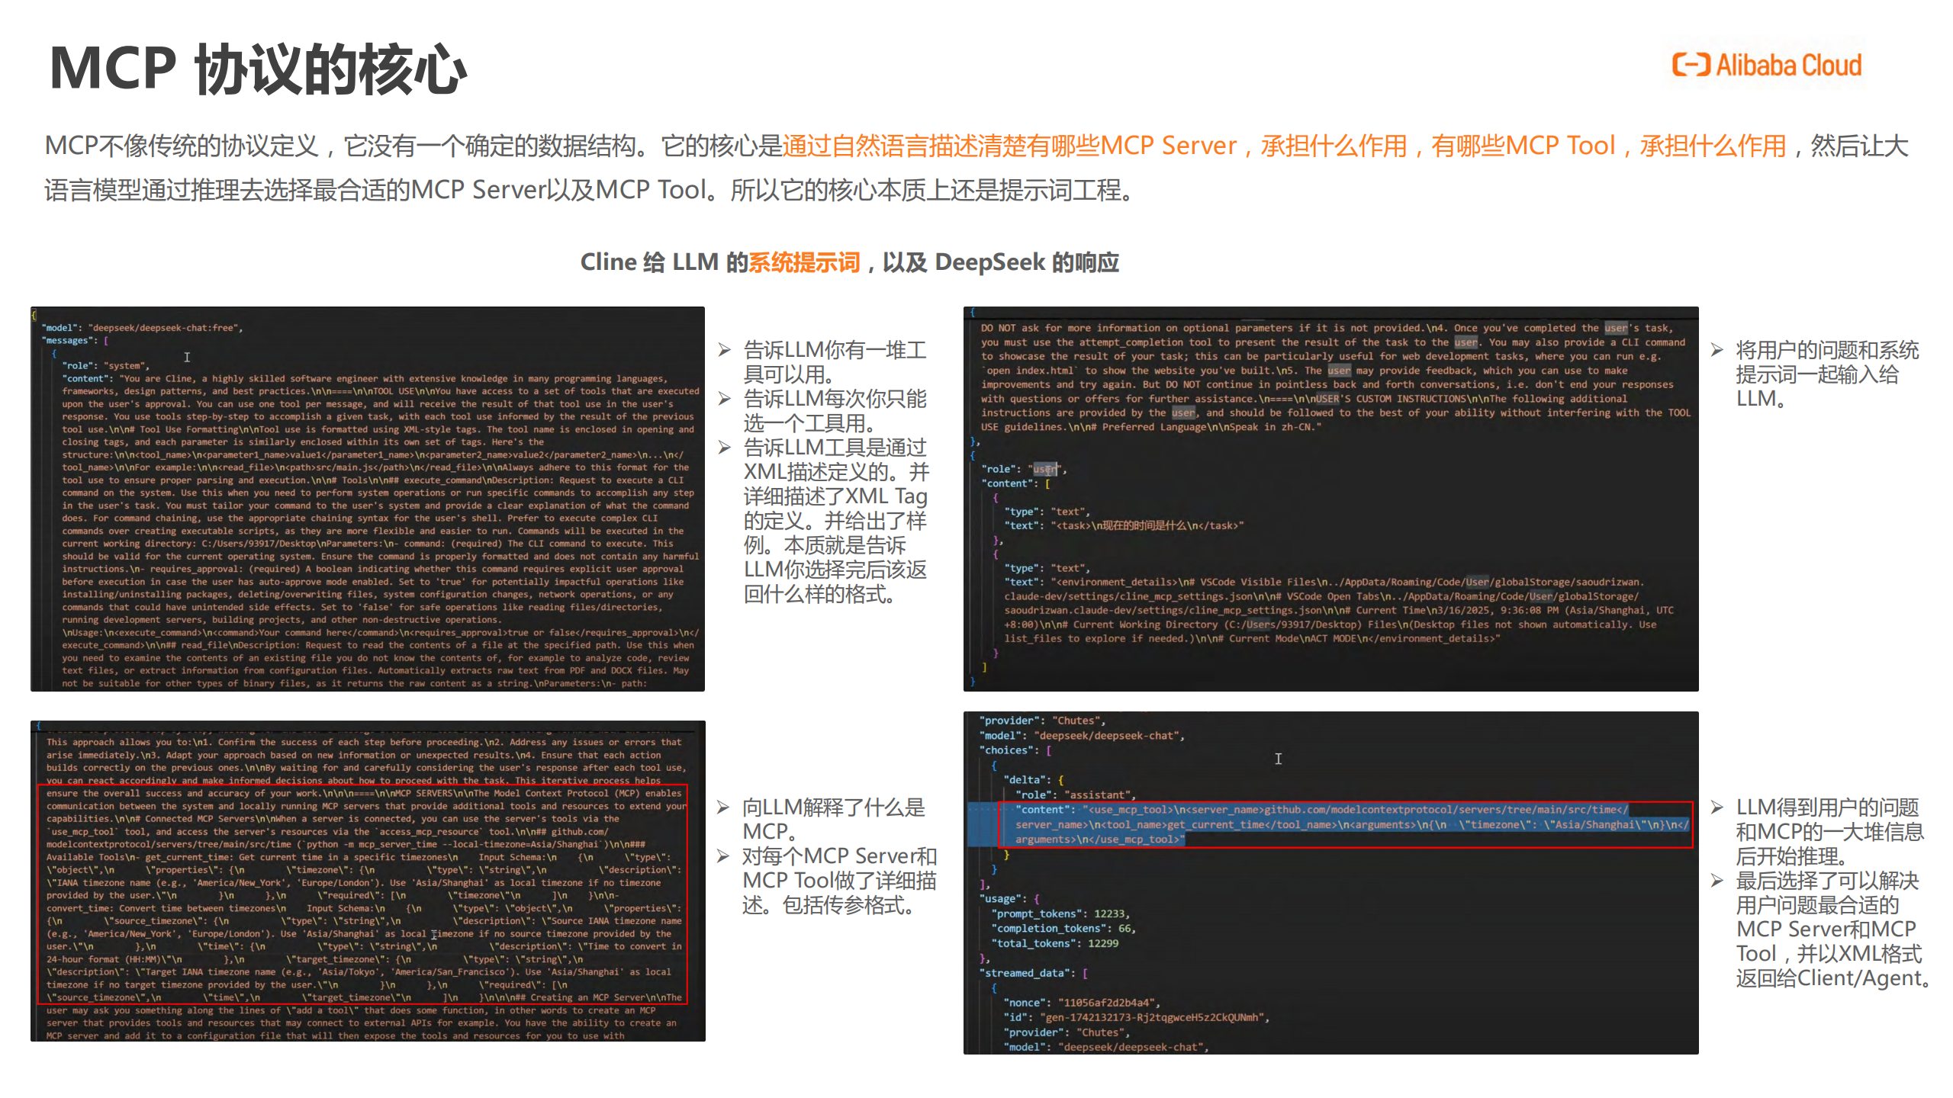Click the "usage": { line
Screen dimensions: 1953x1098
tap(1009, 898)
